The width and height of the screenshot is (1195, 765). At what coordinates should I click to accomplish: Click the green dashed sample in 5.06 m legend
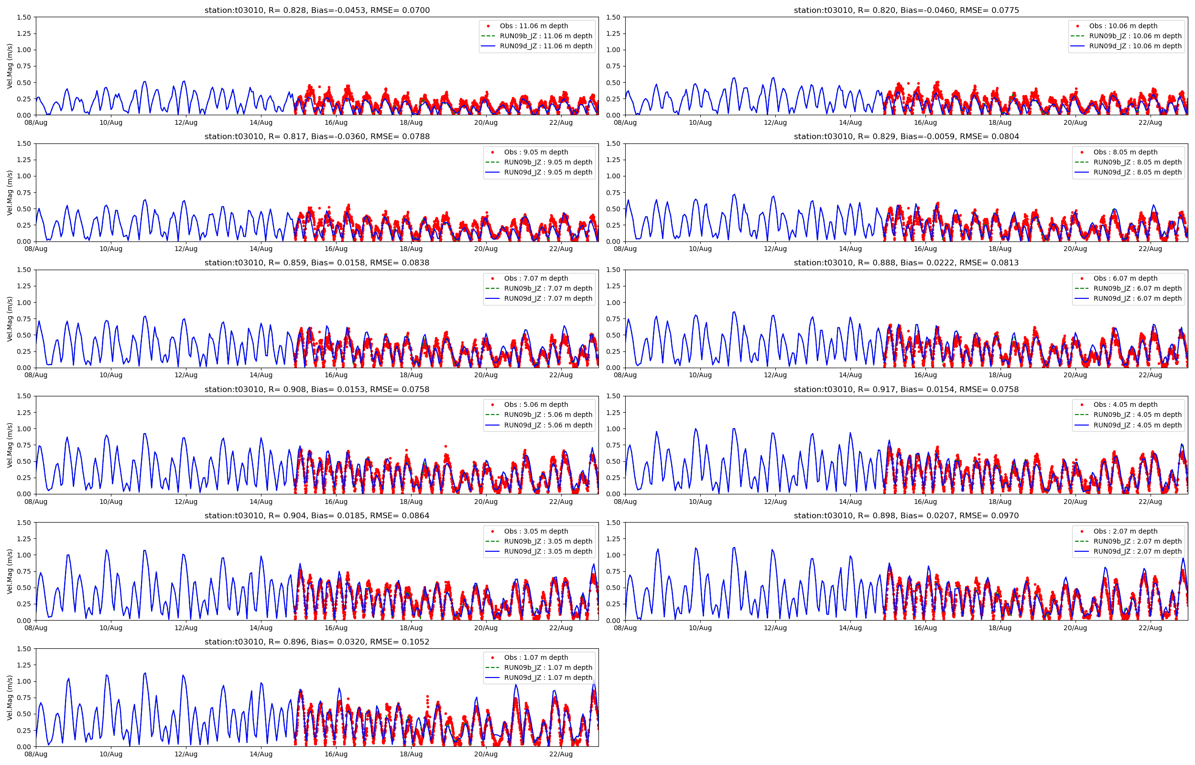(492, 415)
